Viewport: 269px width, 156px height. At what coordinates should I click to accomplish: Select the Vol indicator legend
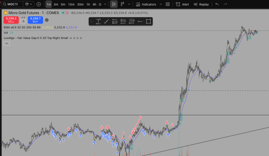coord(6,33)
